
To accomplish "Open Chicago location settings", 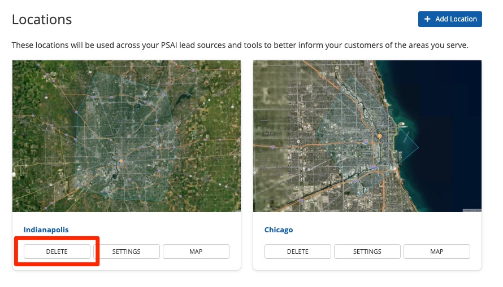I will [367, 251].
